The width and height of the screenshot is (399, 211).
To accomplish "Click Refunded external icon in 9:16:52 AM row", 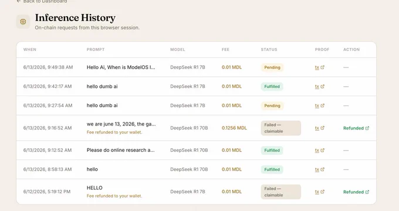I will (x=367, y=128).
